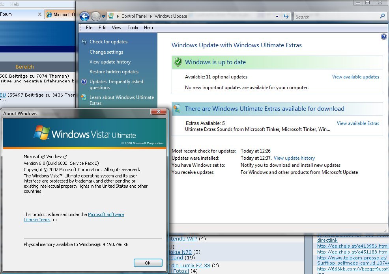
Task: Click the Control Panel icon in address bar
Action: click(x=111, y=16)
